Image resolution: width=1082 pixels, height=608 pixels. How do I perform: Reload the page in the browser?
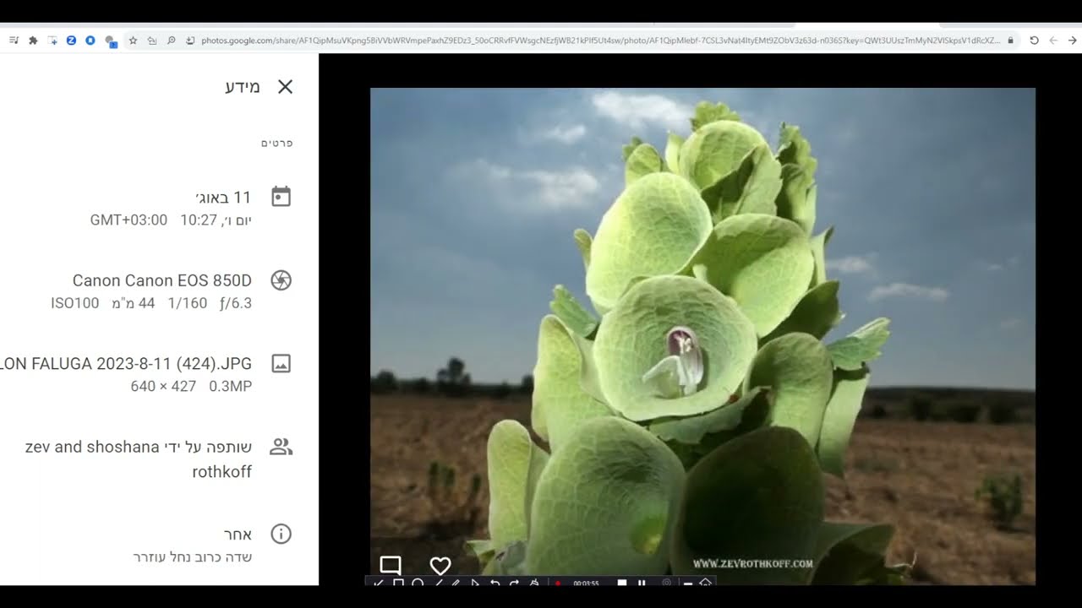[1034, 41]
